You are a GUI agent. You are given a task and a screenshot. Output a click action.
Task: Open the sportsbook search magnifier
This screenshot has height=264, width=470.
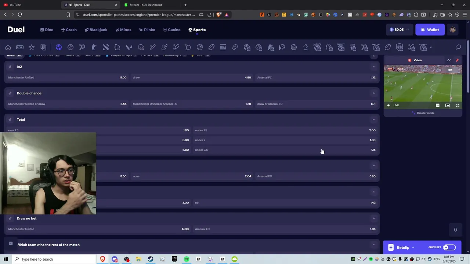coord(458,47)
